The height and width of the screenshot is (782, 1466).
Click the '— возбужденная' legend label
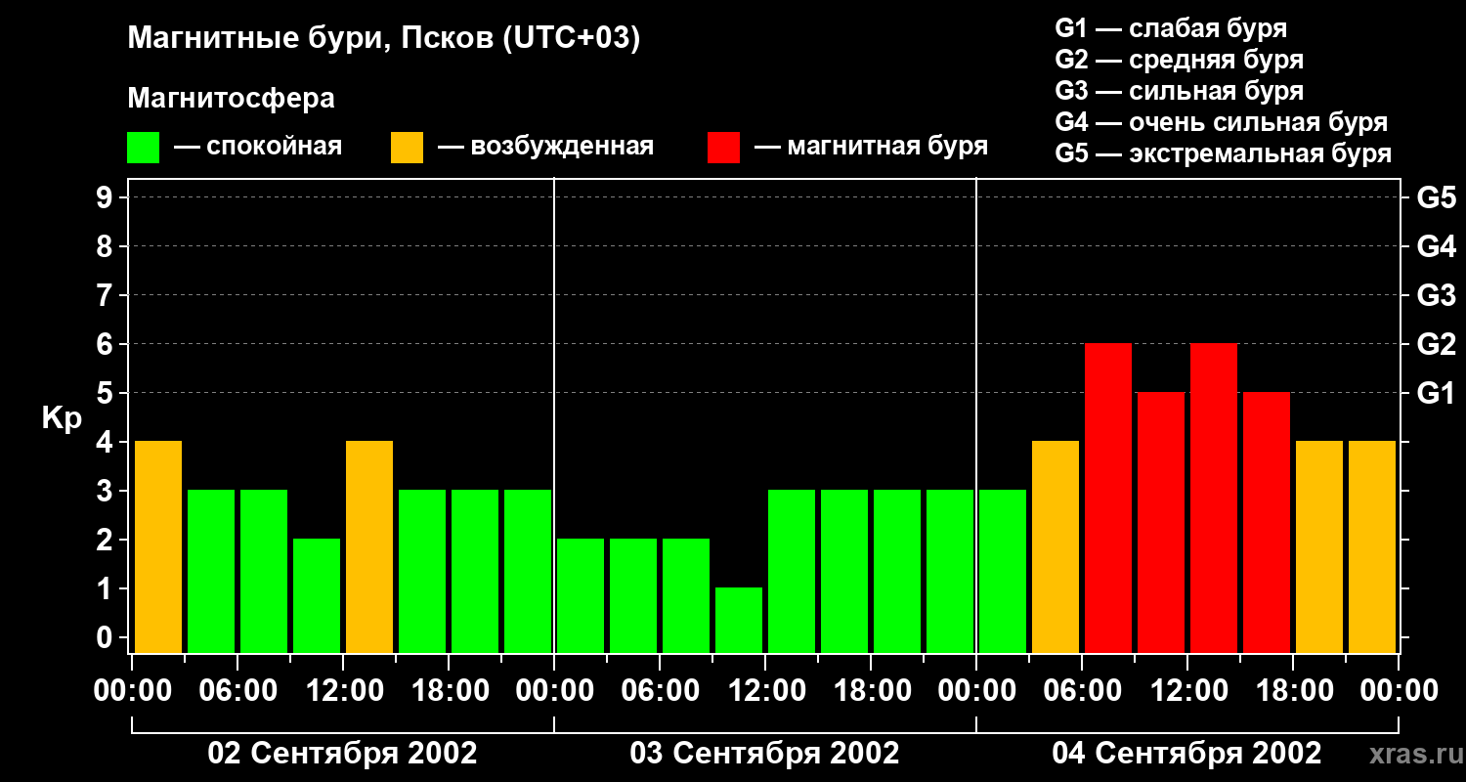tap(545, 147)
